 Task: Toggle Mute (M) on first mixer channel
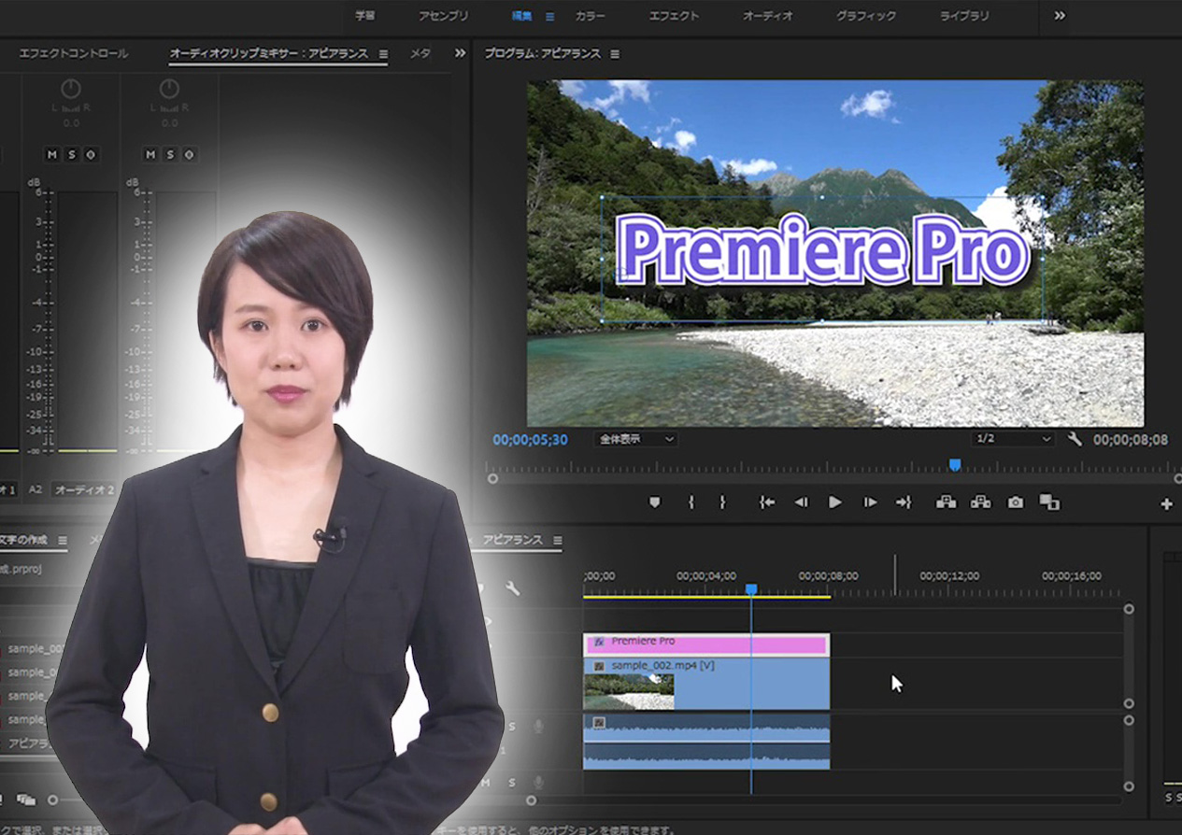tap(52, 154)
